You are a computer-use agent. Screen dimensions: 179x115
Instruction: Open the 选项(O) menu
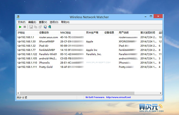54,22
